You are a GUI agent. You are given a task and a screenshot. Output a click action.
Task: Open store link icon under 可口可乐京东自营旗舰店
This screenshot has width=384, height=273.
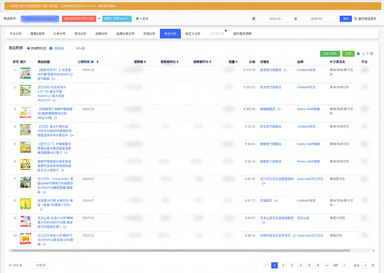(264, 184)
